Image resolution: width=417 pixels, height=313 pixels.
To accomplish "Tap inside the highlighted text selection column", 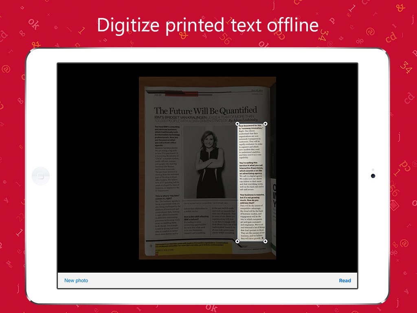I will (251, 183).
